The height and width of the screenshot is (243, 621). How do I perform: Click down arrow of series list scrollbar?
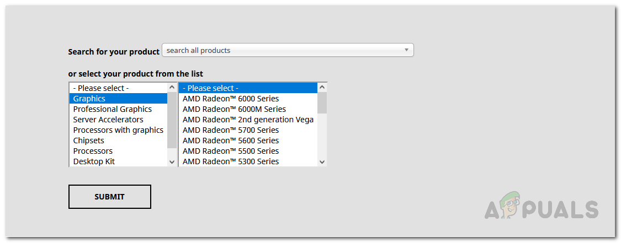click(322, 161)
